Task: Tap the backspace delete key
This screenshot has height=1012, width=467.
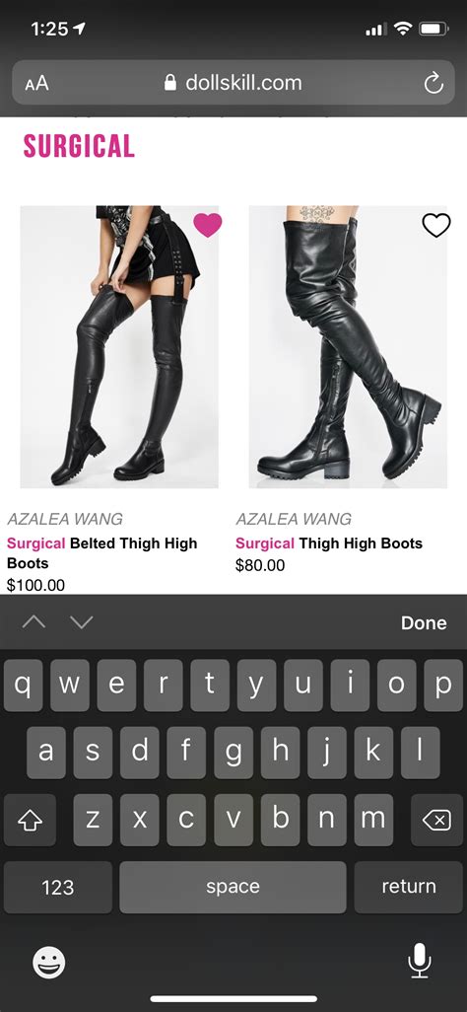Action: (x=436, y=821)
